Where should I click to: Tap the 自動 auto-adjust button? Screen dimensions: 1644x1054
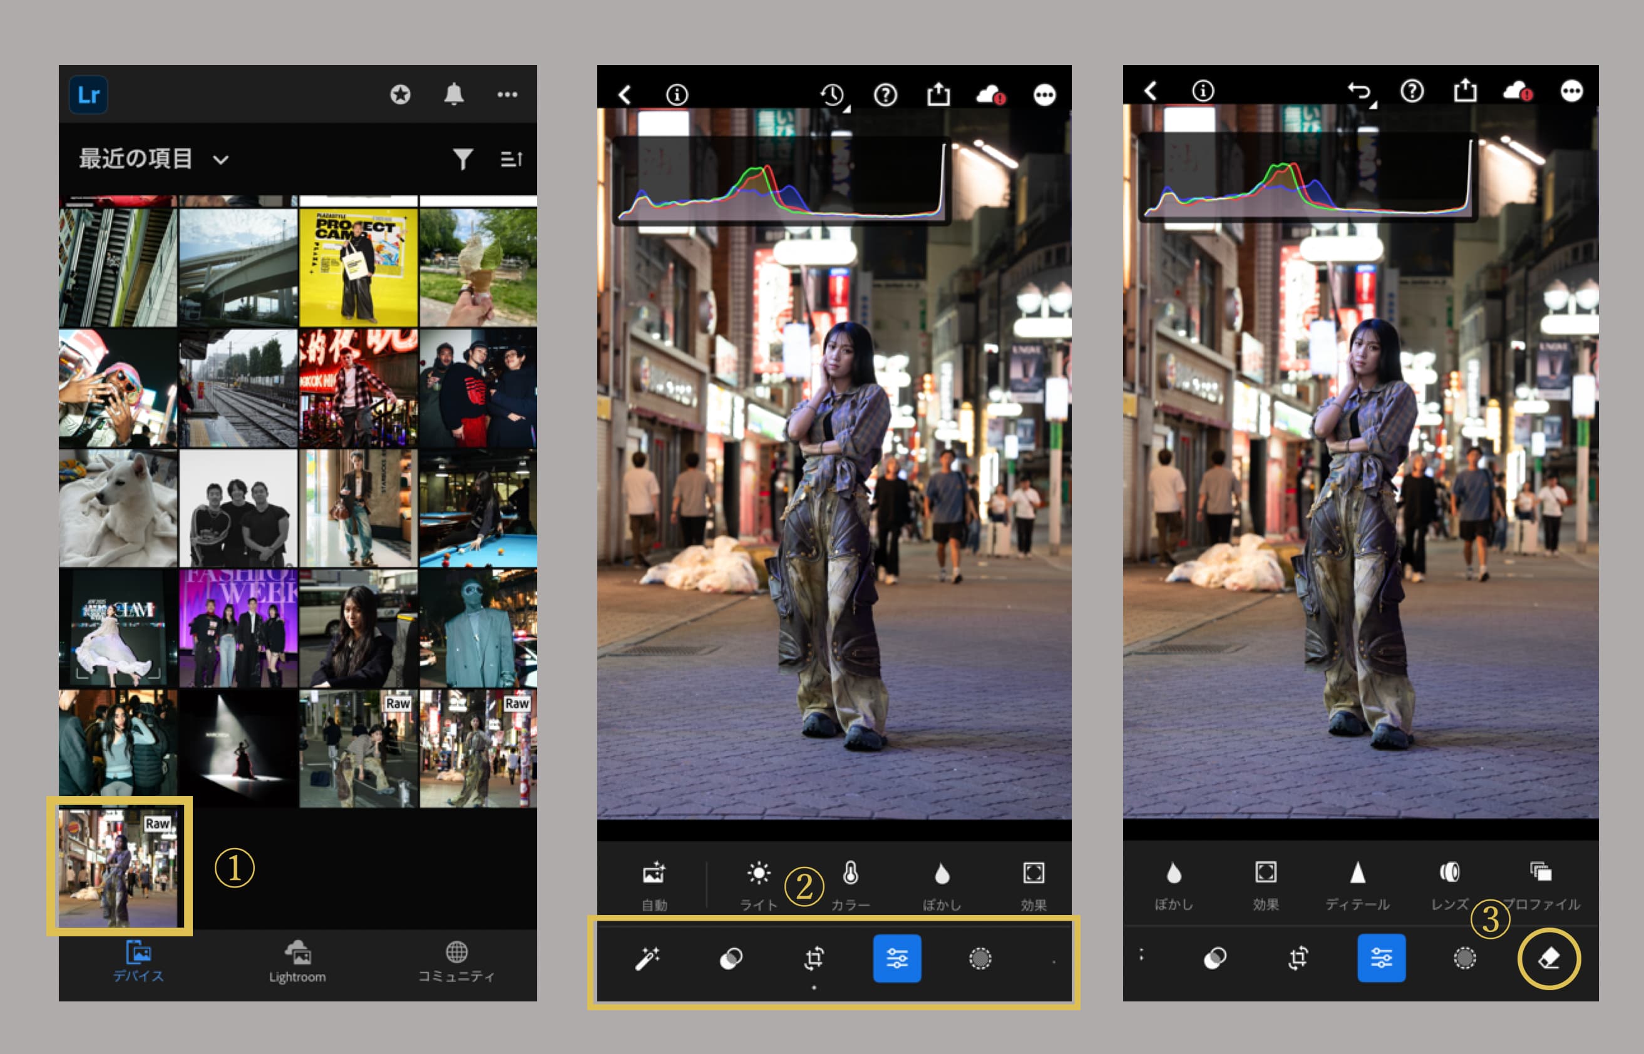coord(654,874)
